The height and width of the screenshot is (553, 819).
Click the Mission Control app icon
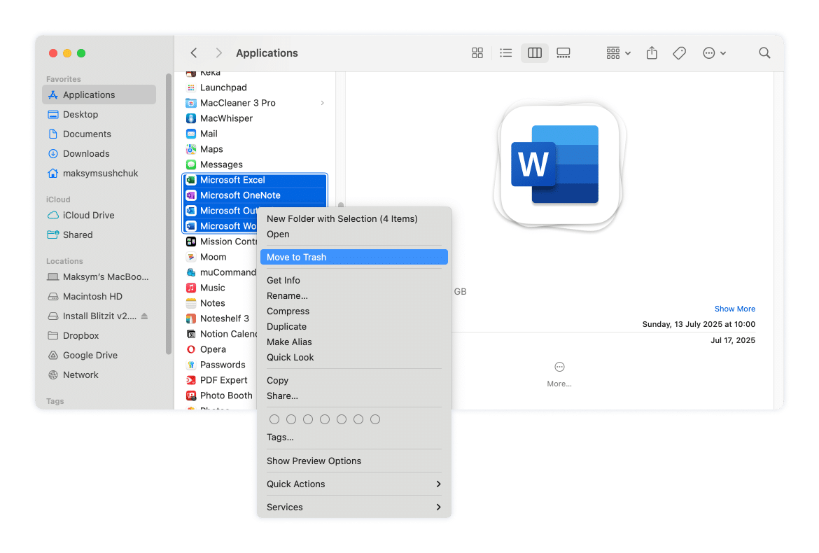191,241
